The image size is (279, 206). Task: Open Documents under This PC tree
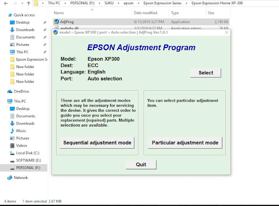[x=26, y=116]
